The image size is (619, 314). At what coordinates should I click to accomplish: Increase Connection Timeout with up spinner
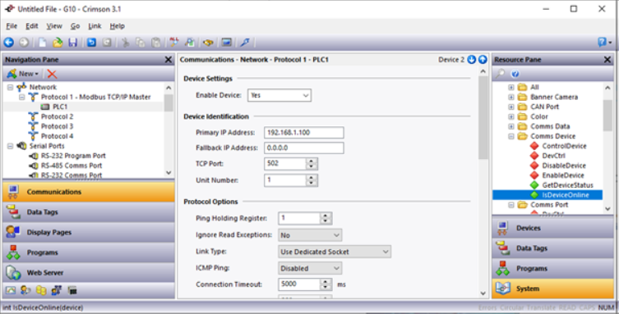[x=326, y=282]
